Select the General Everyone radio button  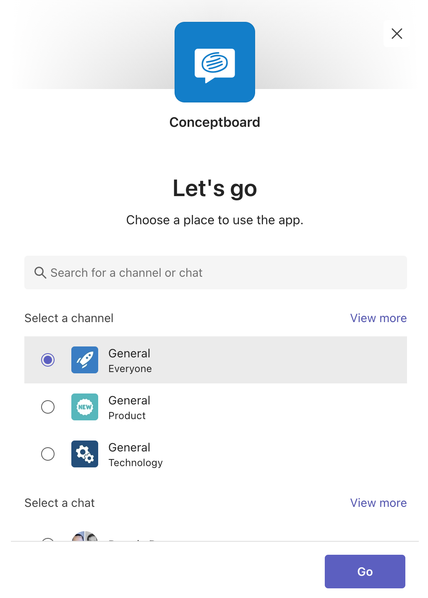pyautogui.click(x=48, y=360)
